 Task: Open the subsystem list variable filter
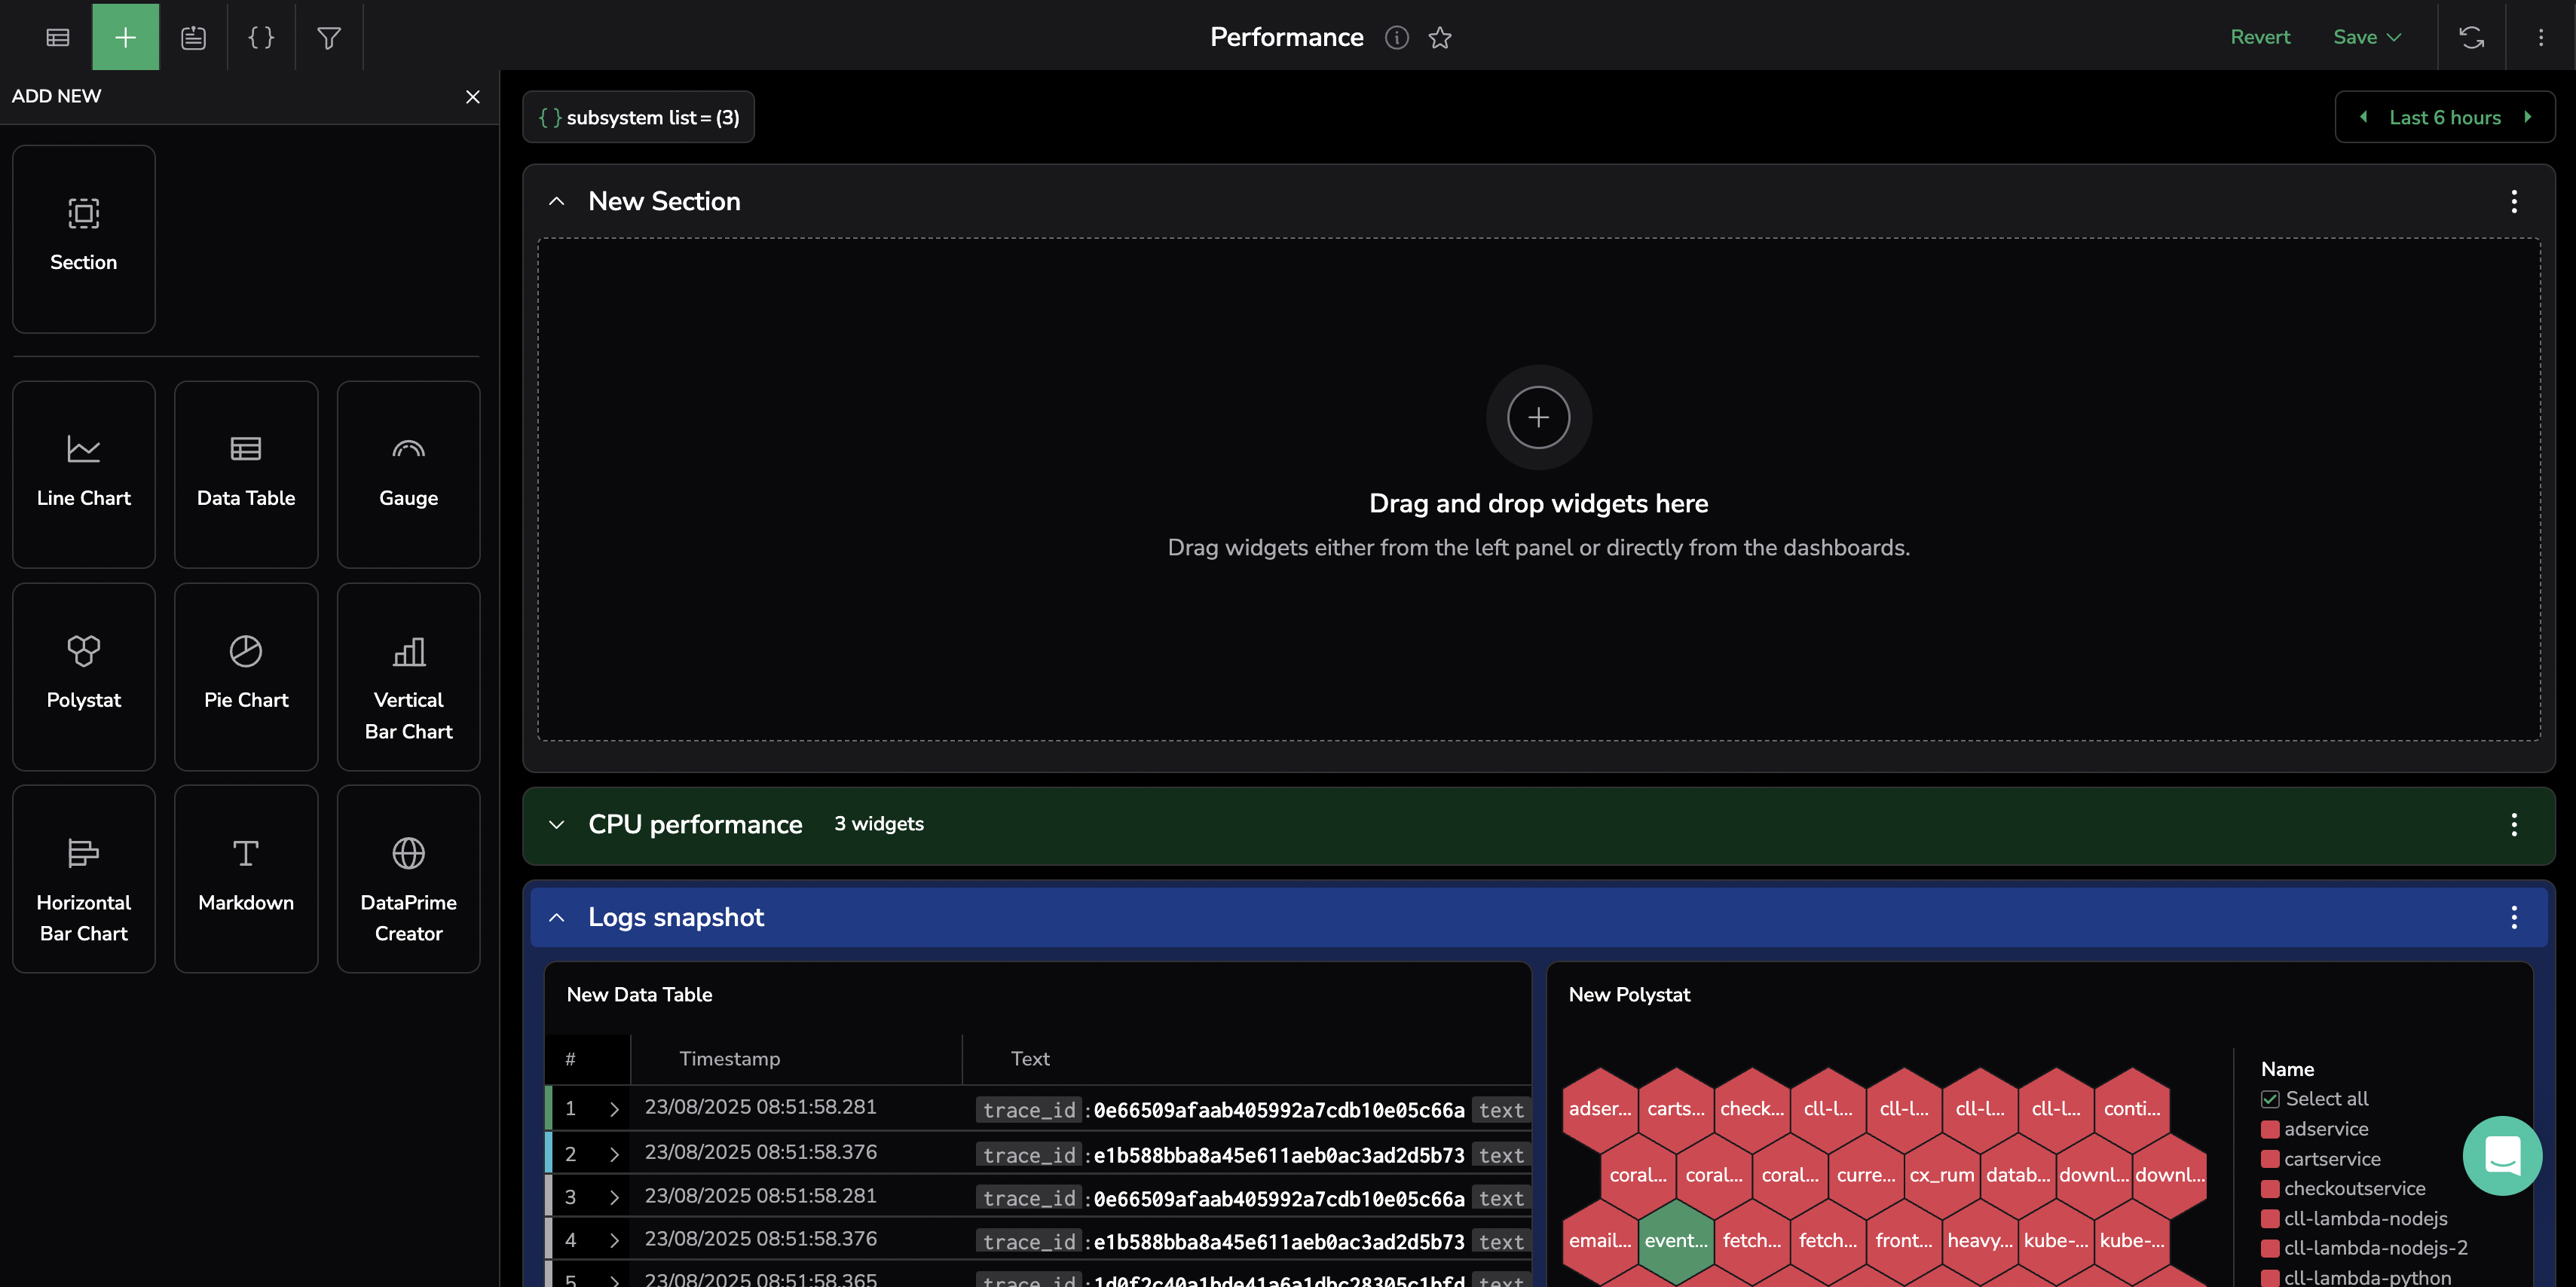[638, 117]
